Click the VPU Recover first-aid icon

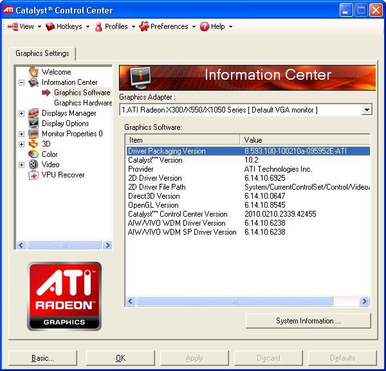coord(33,175)
